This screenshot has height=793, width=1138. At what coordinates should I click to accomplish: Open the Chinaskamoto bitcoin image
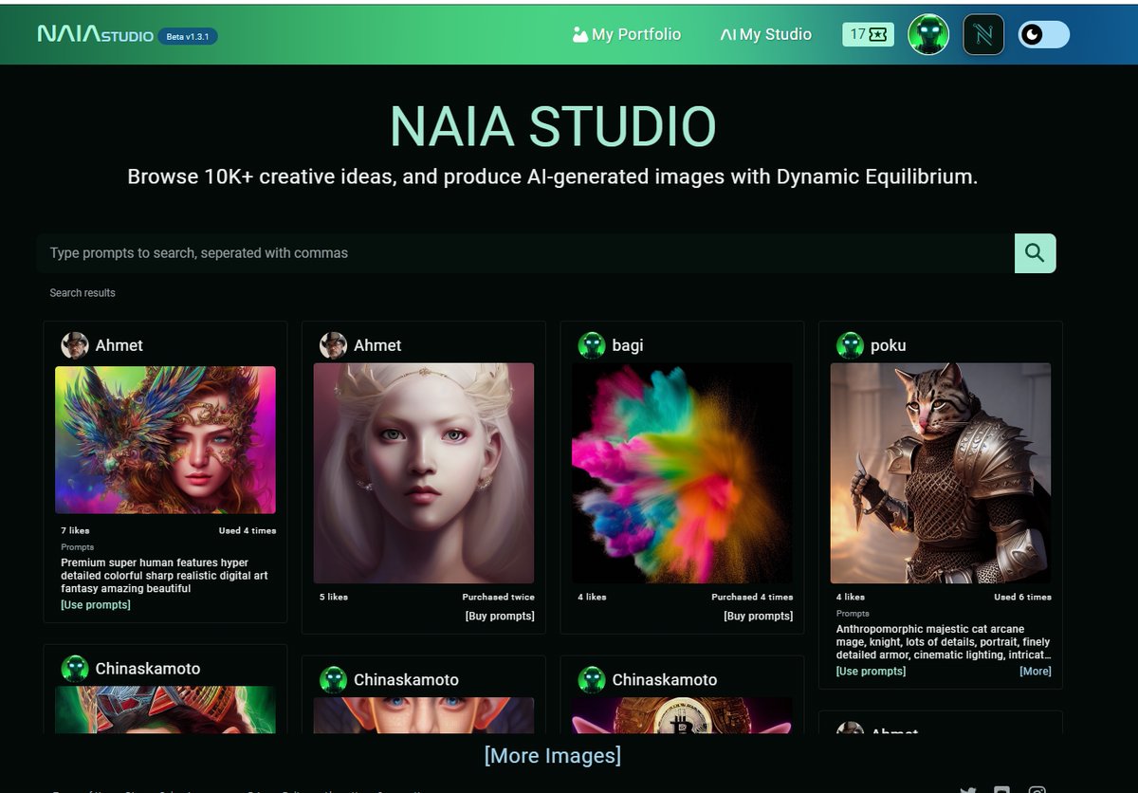tap(682, 715)
